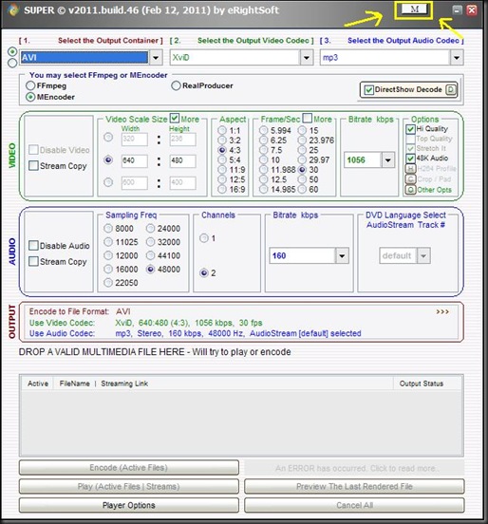
Task: Toggle the 48K Audio option checkbox
Action: pyautogui.click(x=410, y=159)
